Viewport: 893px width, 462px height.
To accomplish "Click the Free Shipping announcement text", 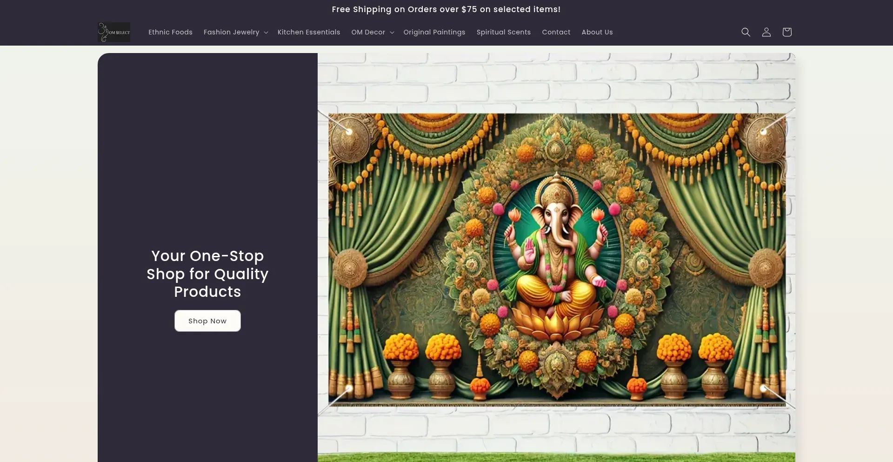I will tap(446, 9).
